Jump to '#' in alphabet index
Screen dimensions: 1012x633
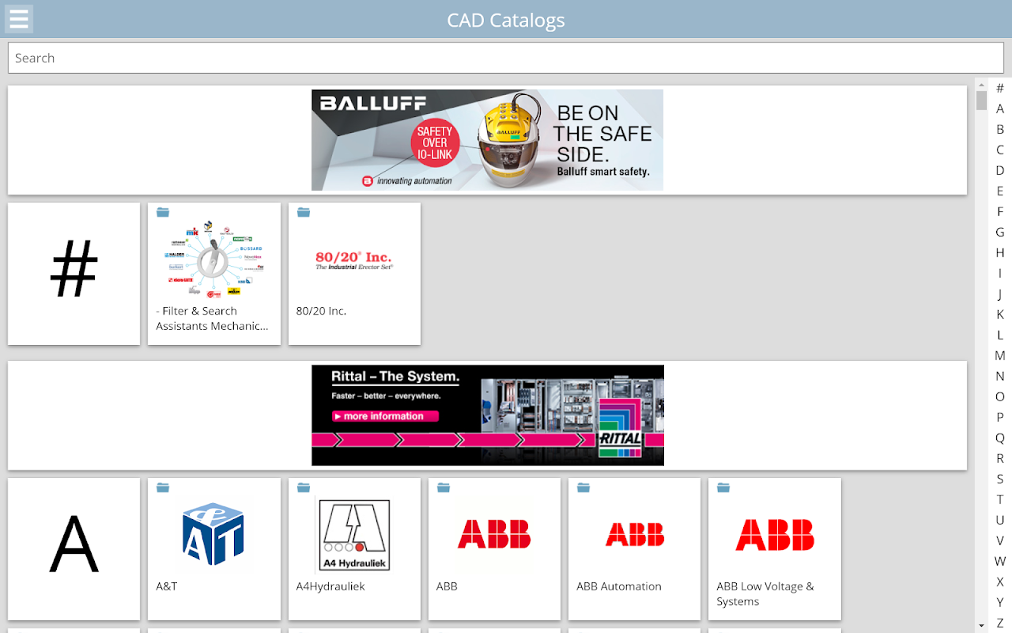(x=1000, y=88)
